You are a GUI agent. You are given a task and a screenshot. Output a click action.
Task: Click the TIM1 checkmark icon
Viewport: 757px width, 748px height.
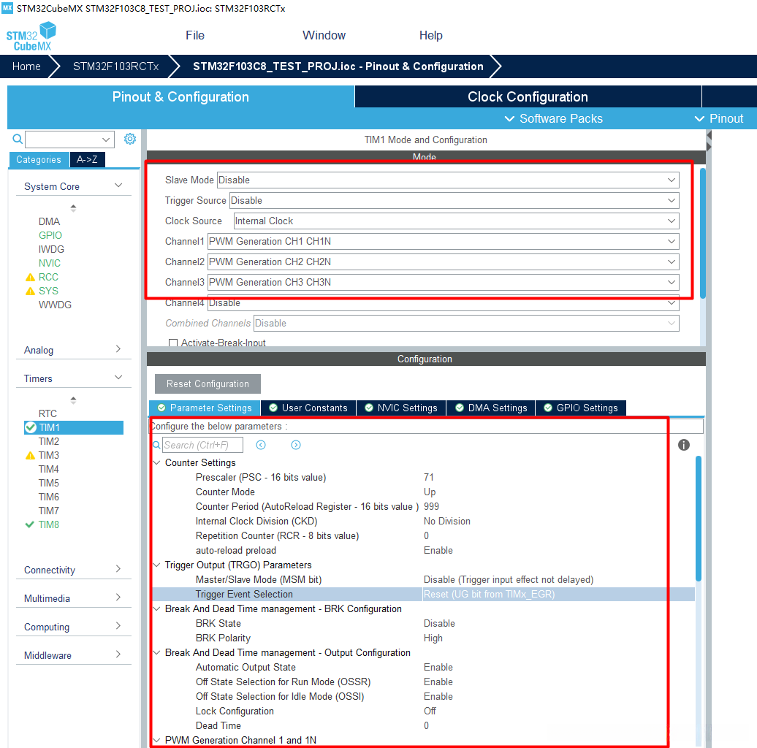click(x=31, y=427)
